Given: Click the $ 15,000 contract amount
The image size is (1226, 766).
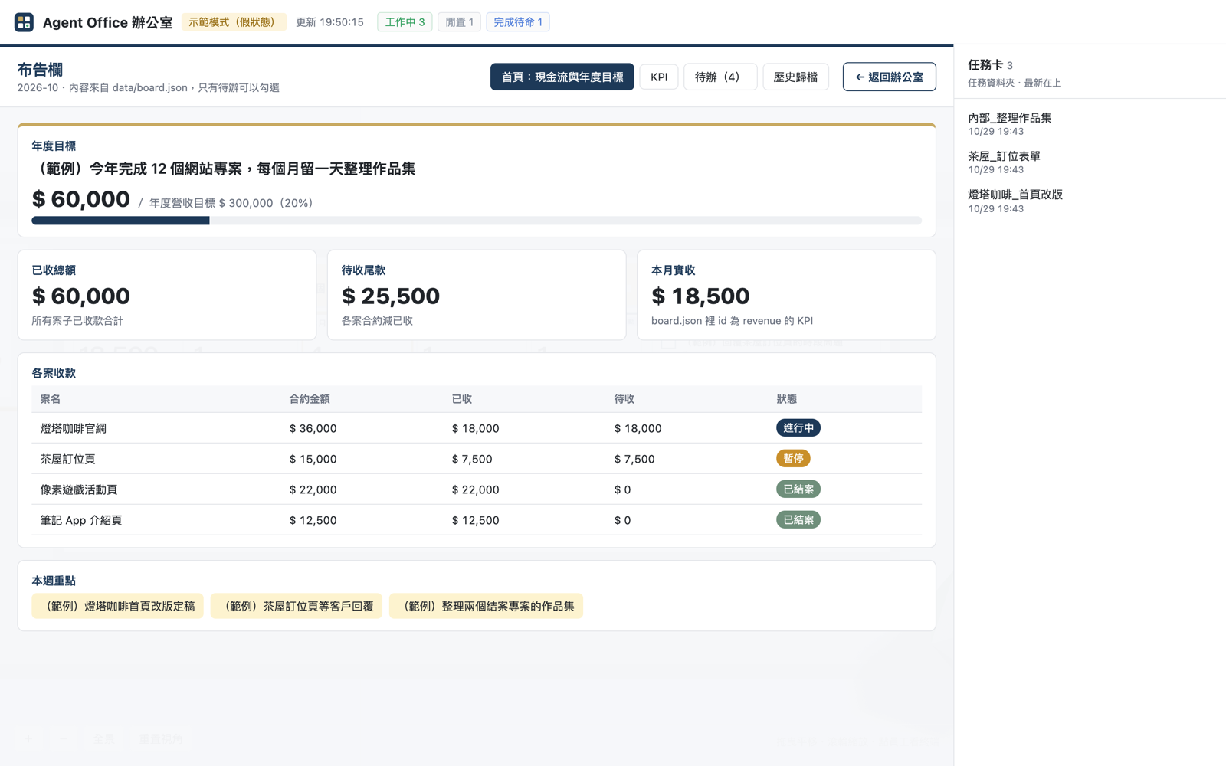Looking at the screenshot, I should (x=313, y=459).
